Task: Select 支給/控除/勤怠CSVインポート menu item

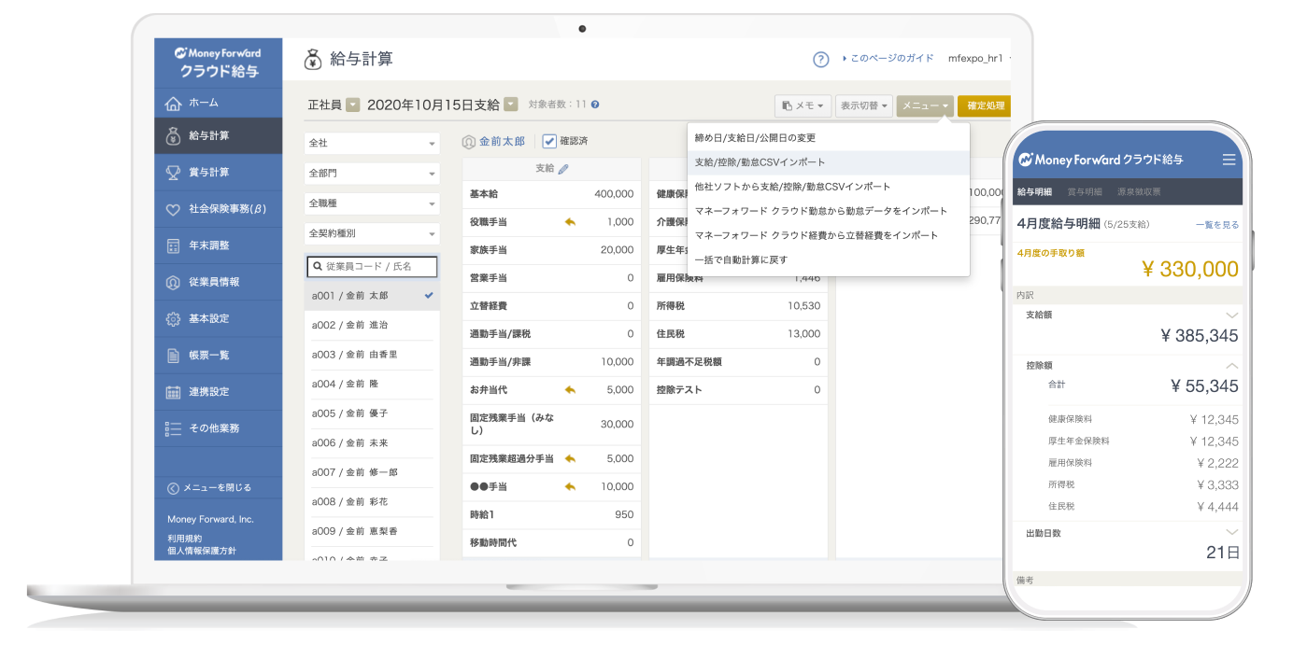Action: [x=829, y=162]
